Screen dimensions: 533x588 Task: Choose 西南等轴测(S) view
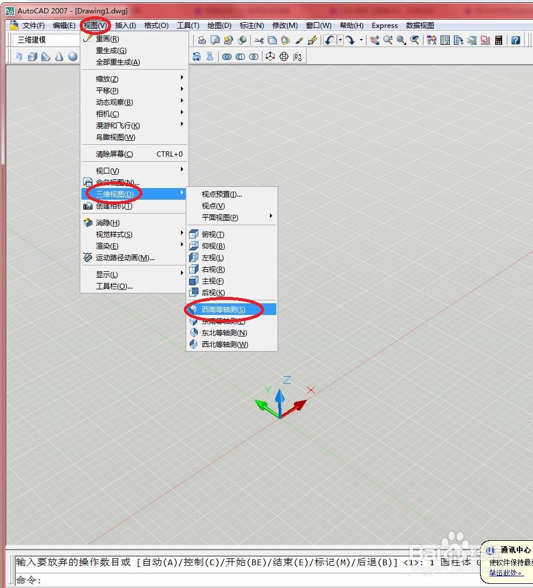[232, 309]
